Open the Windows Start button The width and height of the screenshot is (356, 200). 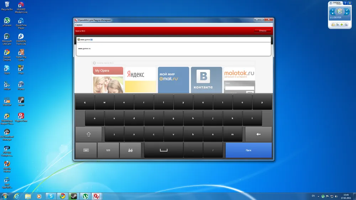pyautogui.click(x=5, y=196)
